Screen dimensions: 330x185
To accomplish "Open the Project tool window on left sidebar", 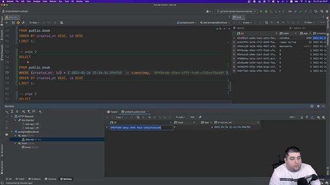I will [x=2, y=21].
